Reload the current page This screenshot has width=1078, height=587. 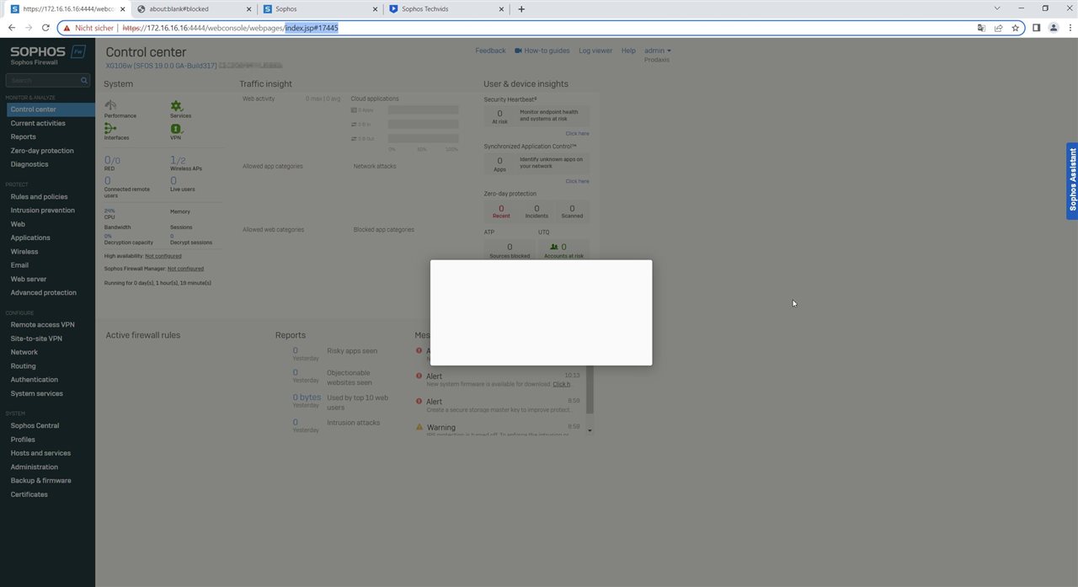[x=46, y=28]
